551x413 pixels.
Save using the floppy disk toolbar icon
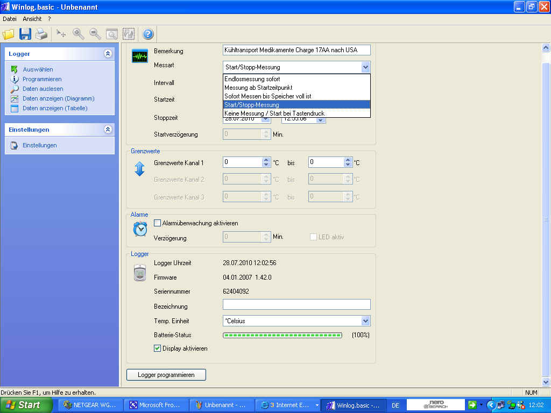[x=25, y=34]
